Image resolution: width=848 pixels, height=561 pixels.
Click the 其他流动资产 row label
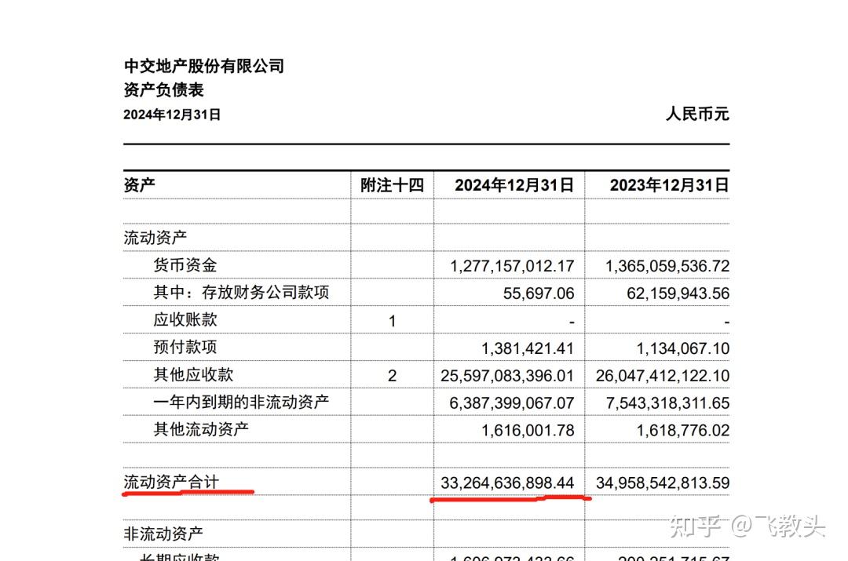point(201,429)
